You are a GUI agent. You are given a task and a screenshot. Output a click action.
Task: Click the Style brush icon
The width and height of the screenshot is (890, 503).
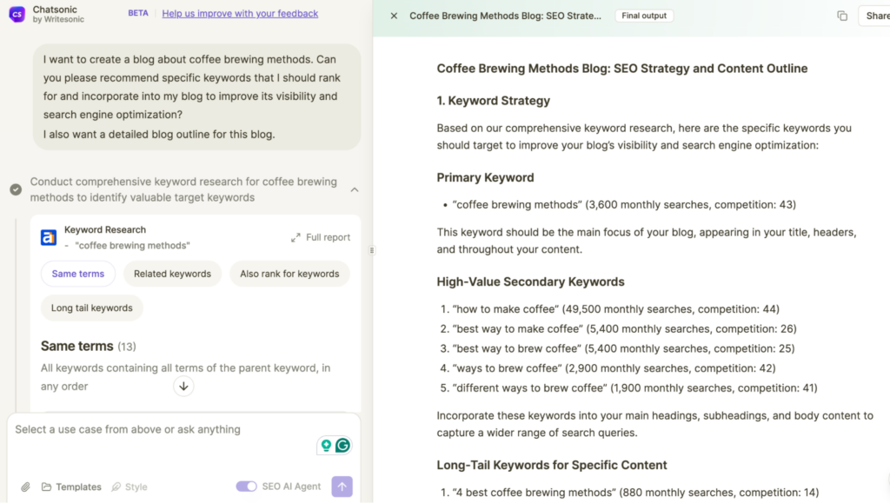[x=116, y=486]
